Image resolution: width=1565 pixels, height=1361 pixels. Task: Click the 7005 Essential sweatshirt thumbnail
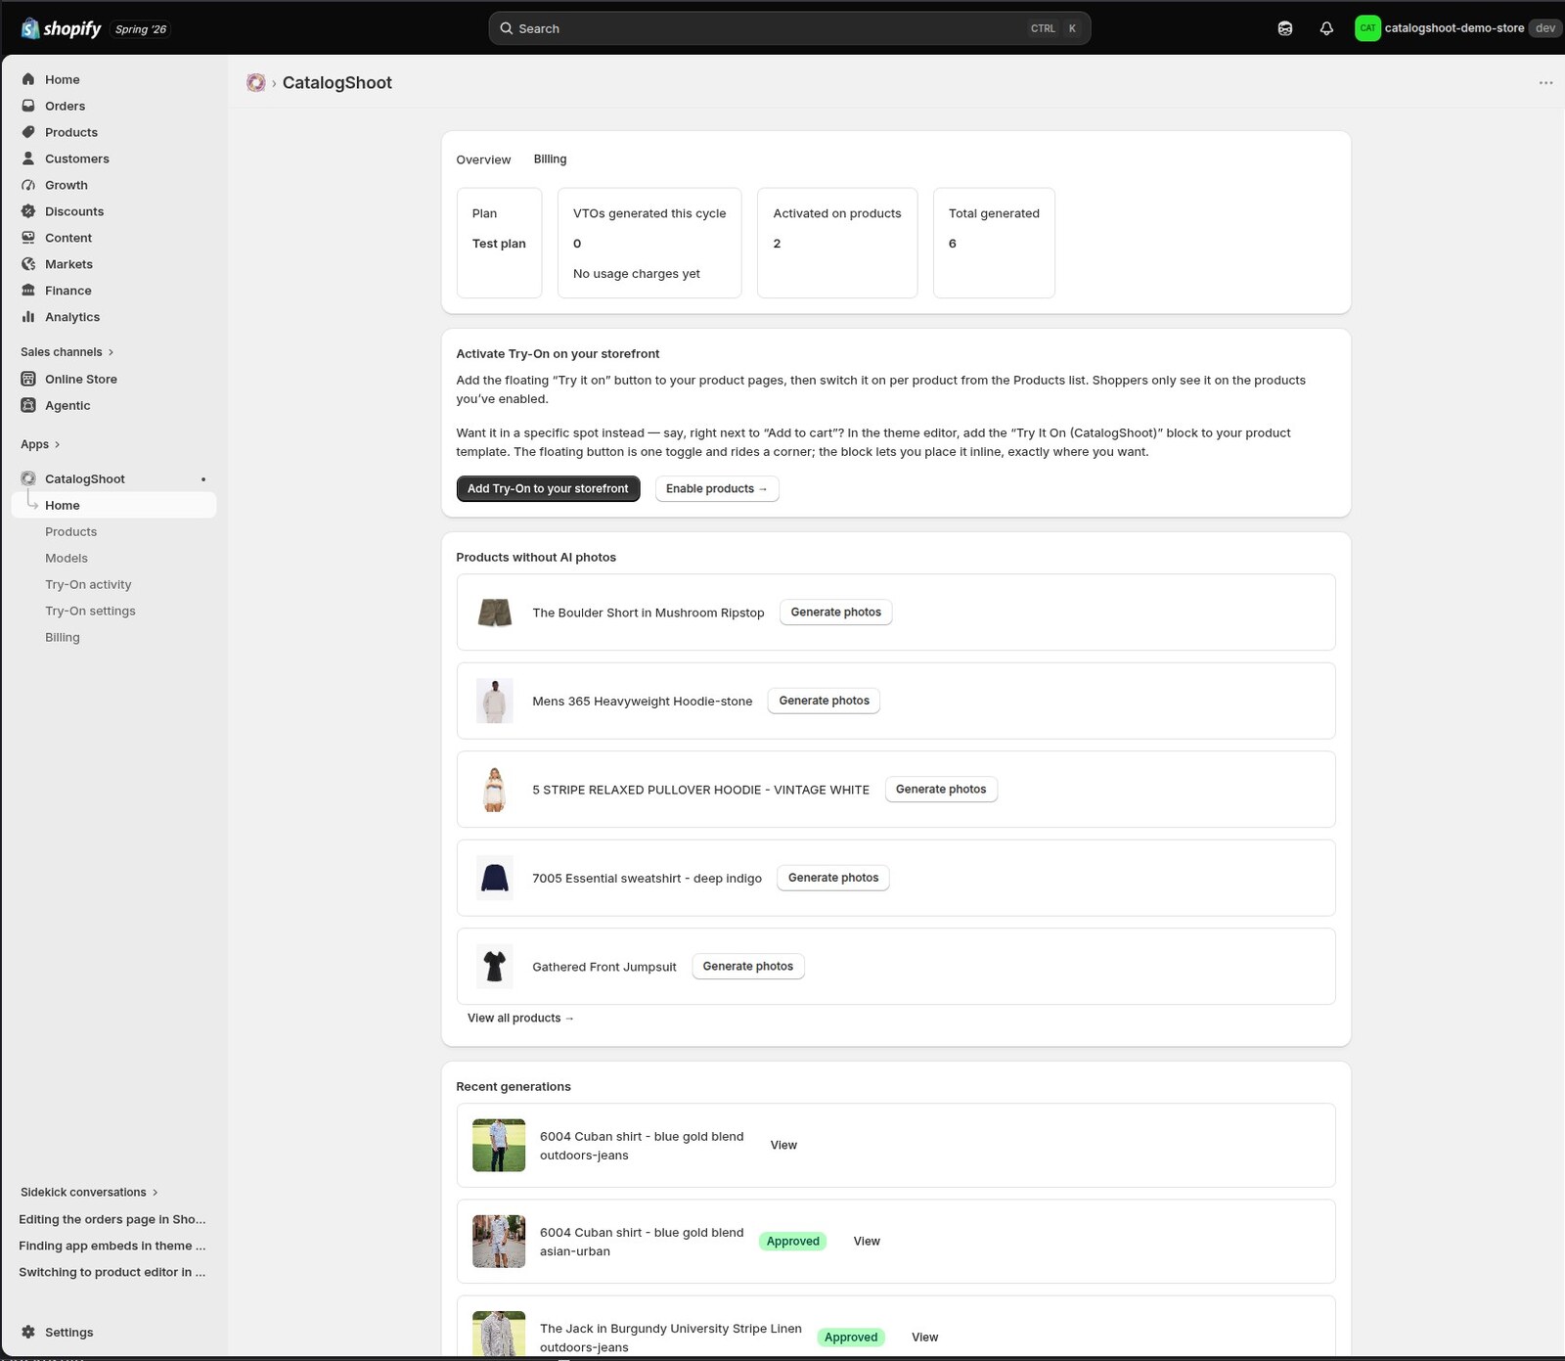(x=495, y=878)
